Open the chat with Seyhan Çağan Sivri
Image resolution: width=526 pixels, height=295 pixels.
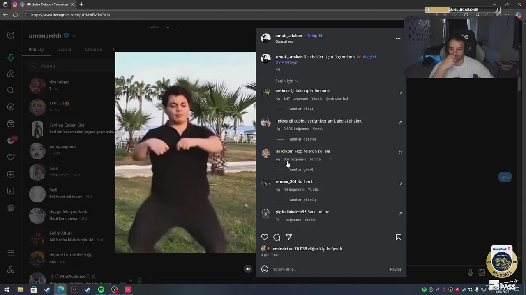[x=72, y=129]
